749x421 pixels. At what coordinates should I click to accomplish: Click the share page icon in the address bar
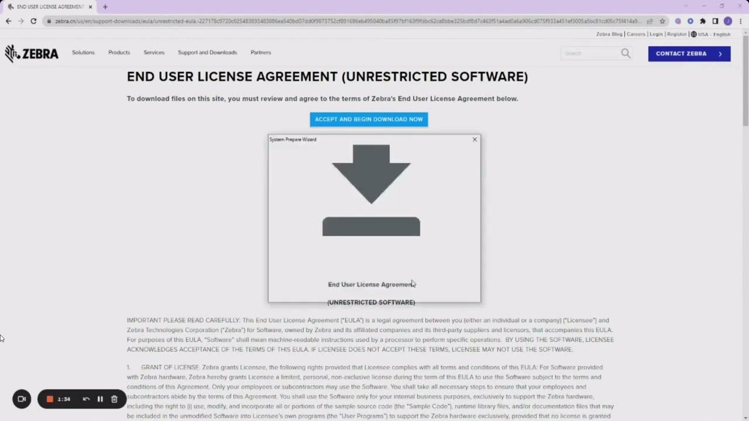(x=650, y=21)
